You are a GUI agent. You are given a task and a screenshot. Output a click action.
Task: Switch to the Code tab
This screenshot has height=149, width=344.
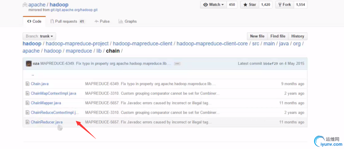34,21
